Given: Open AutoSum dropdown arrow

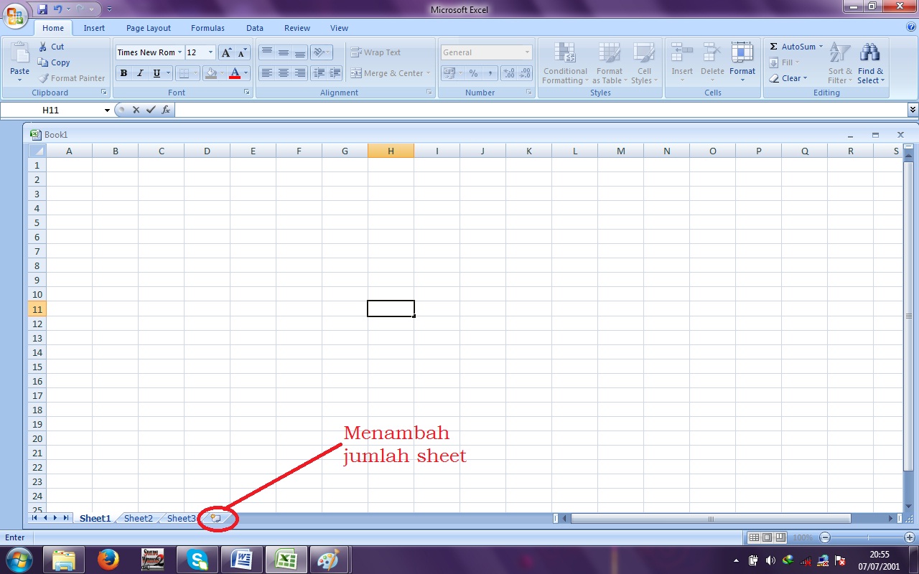Looking at the screenshot, I should (x=821, y=47).
